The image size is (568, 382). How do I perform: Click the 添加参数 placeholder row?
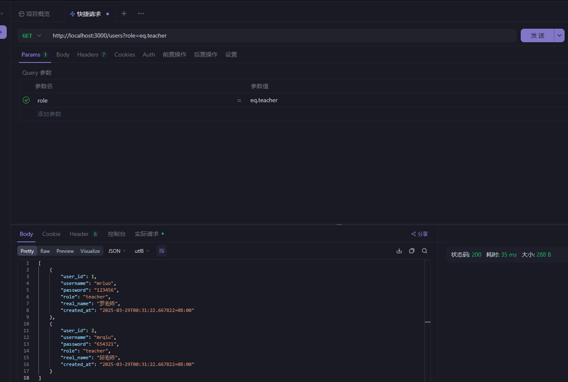[49, 114]
